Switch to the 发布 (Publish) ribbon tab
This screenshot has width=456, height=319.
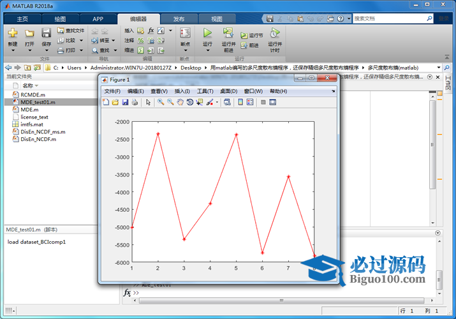click(x=179, y=19)
